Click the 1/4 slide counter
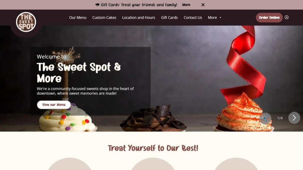 click(280, 118)
